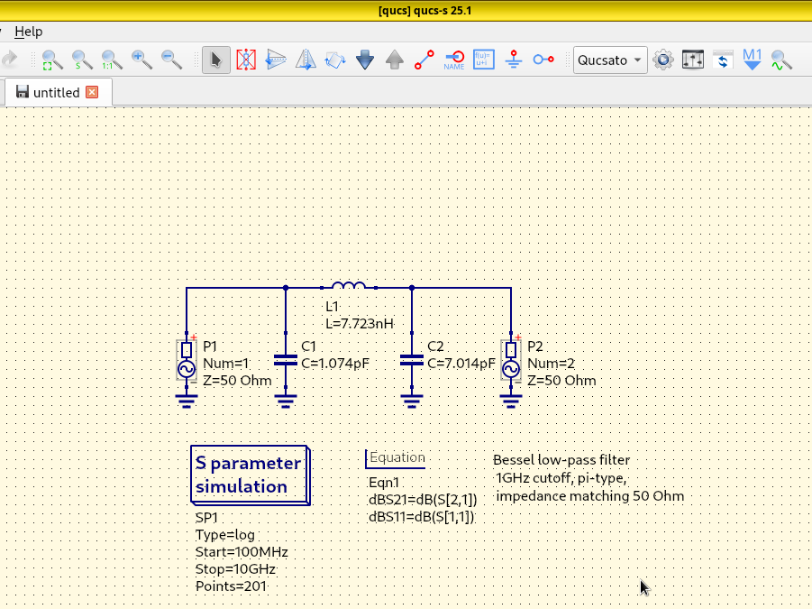Image resolution: width=812 pixels, height=609 pixels.
Task: Activate the select pointer tool
Action: pos(215,60)
